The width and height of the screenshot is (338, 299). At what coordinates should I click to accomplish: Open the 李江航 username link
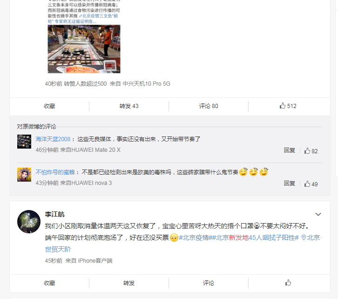tap(55, 214)
